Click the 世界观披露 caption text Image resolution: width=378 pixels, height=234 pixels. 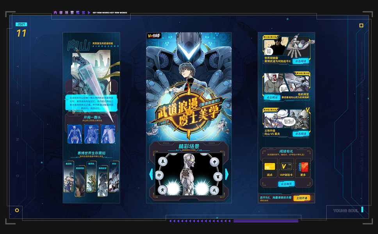click(271, 58)
